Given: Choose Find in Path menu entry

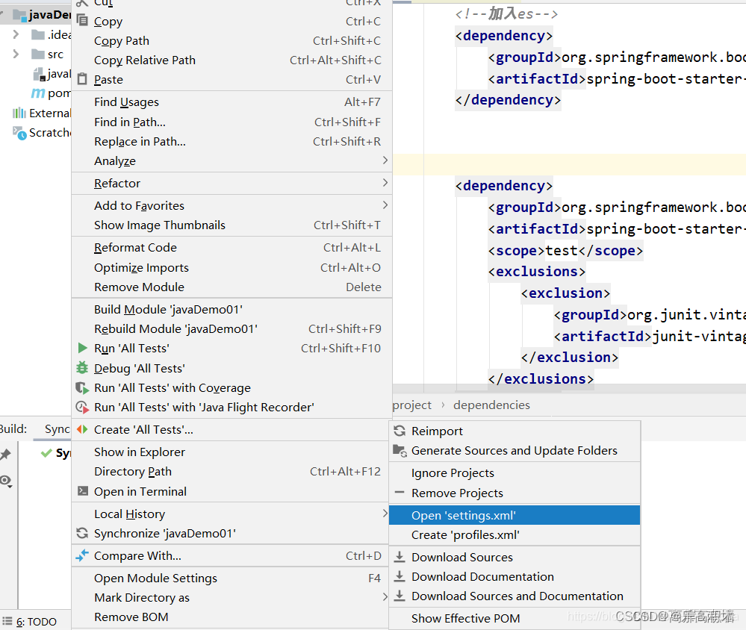Looking at the screenshot, I should click(231, 122).
